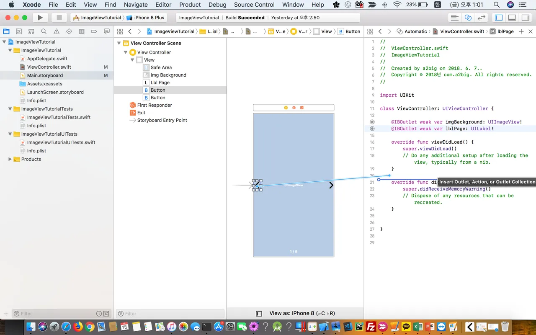Close the assistant editor pane
Viewport: 536px width, 335px height.
tap(531, 31)
